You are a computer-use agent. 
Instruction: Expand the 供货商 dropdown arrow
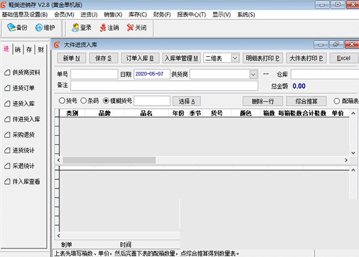253,74
